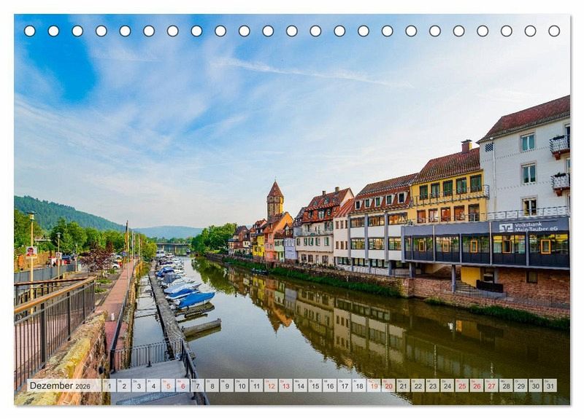
Task: Select day 10 in the calendar strip
Action: coord(242,385)
